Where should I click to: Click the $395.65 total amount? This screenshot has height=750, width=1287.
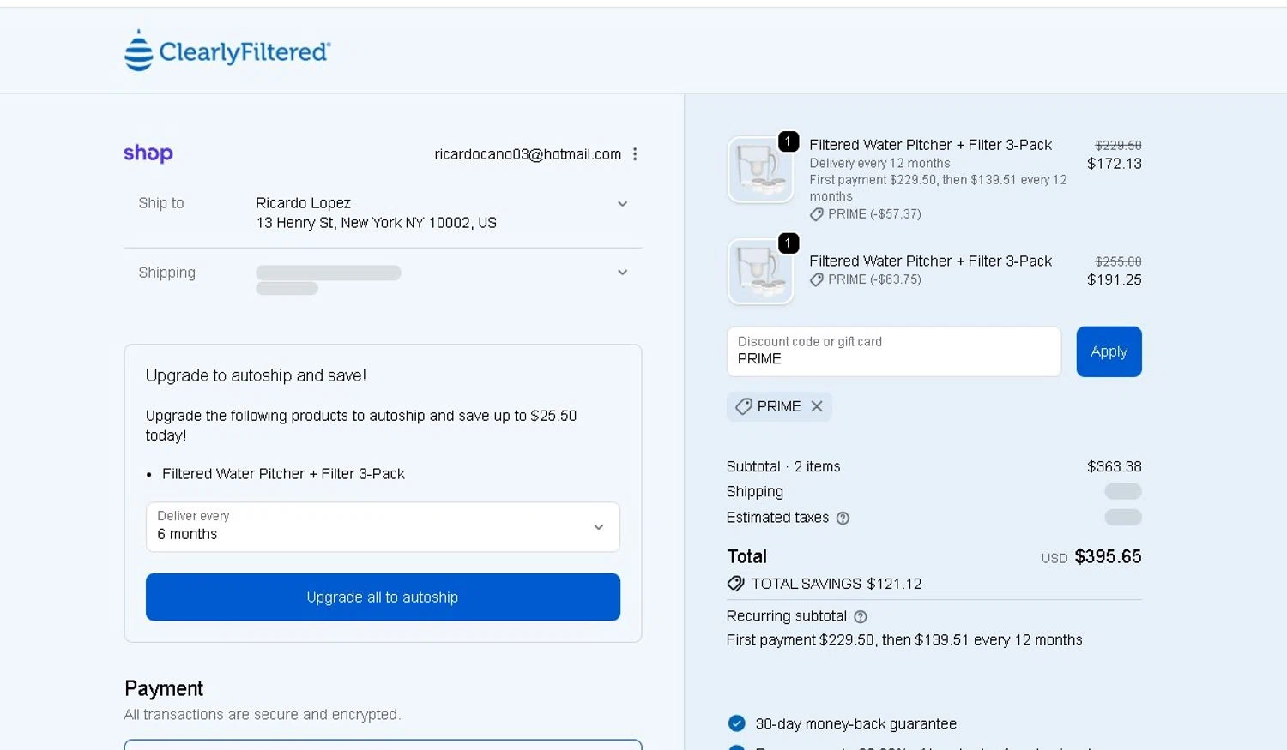point(1108,556)
